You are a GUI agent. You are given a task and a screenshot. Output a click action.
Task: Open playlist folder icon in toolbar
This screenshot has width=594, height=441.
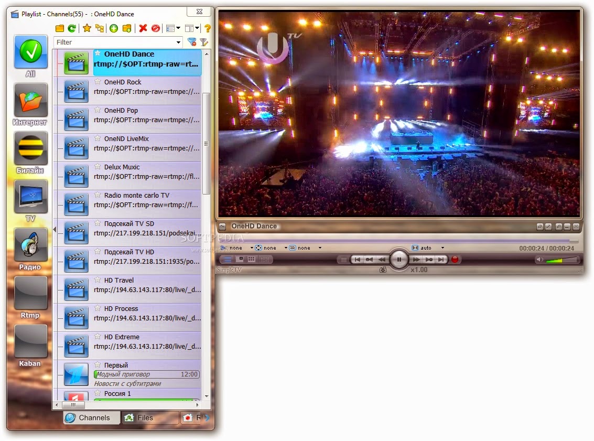click(x=59, y=28)
